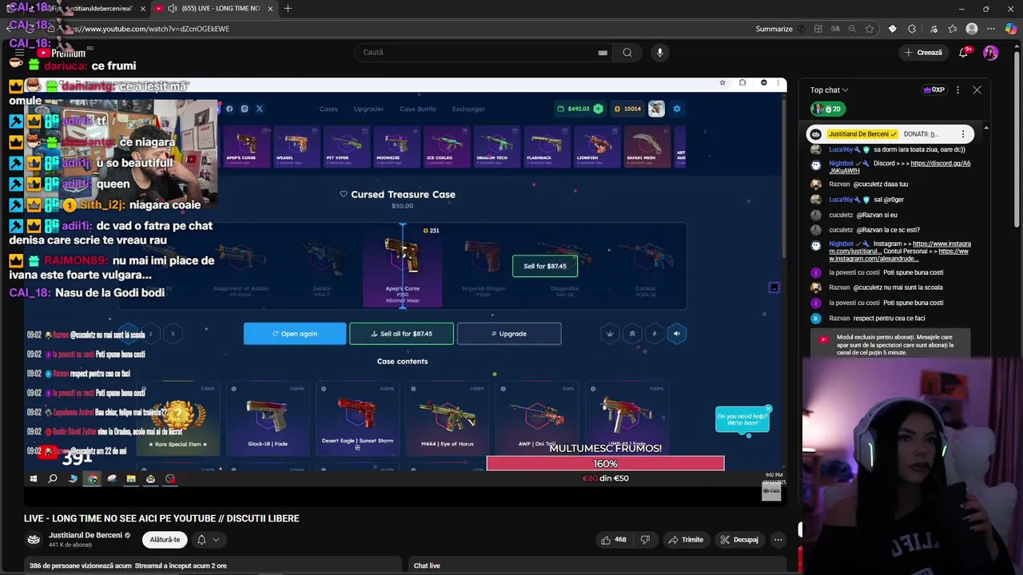Image resolution: width=1023 pixels, height=575 pixels.
Task: Click the shopping tag extension icon
Action: (893, 29)
